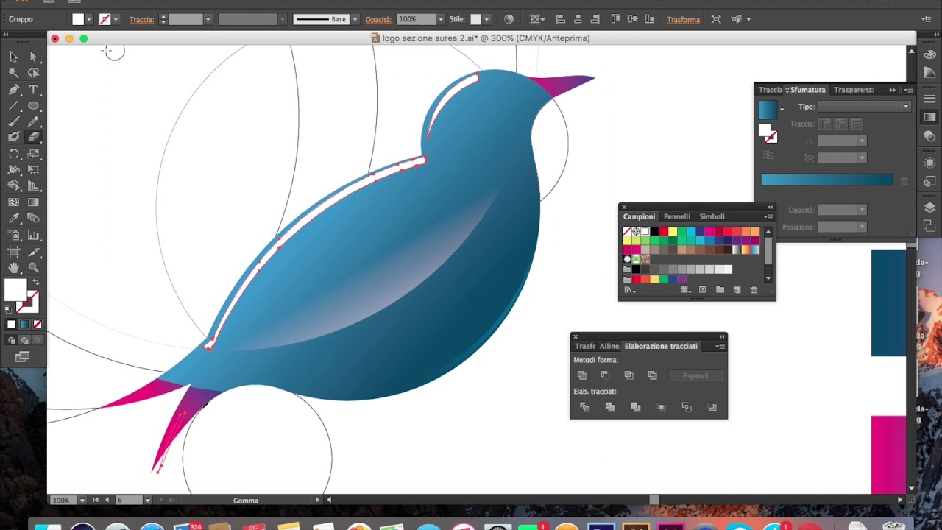Open the Tipo gradient type dropdown
942x530 pixels.
(x=864, y=107)
